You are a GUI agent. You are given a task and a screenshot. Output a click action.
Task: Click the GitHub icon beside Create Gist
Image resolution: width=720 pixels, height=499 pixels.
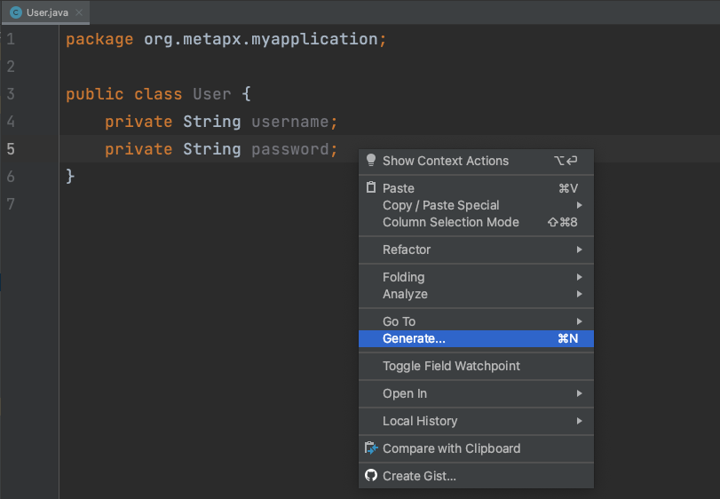point(371,475)
